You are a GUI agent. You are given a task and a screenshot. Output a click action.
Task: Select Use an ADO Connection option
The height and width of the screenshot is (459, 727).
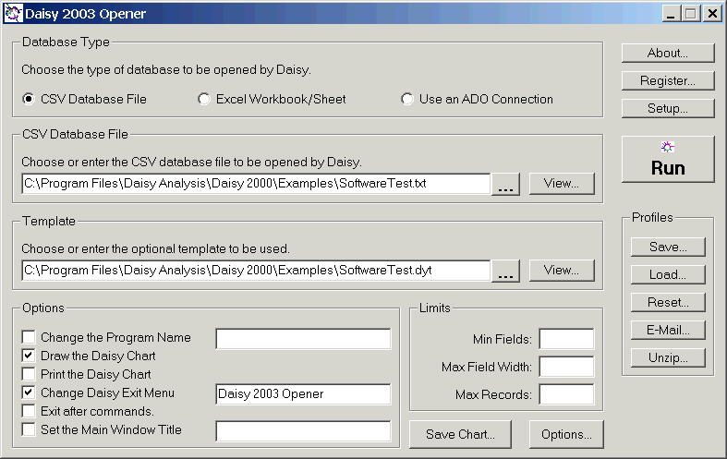[x=407, y=99]
